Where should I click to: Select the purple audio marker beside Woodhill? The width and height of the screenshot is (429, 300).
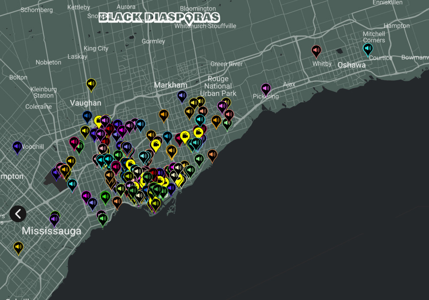(x=17, y=147)
